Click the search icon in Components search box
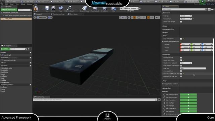Image resolution: width=215 pixels, height=121 pixels. (31, 10)
